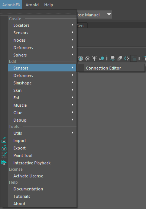Screen dimensions: 146x209
Task: Click Export menu entry
Action: click(x=42, y=148)
